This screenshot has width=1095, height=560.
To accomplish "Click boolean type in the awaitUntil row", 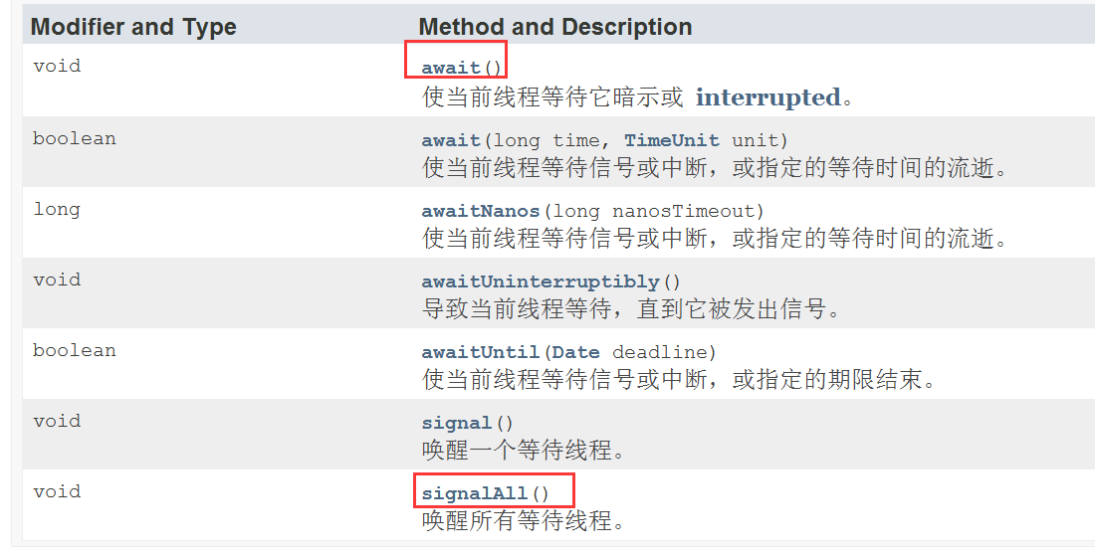I will pyautogui.click(x=74, y=351).
